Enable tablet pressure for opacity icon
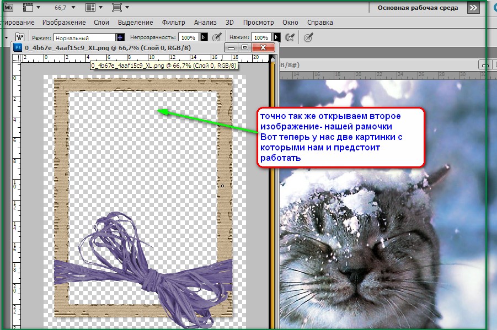This screenshot has width=497, height=330. [x=217, y=37]
